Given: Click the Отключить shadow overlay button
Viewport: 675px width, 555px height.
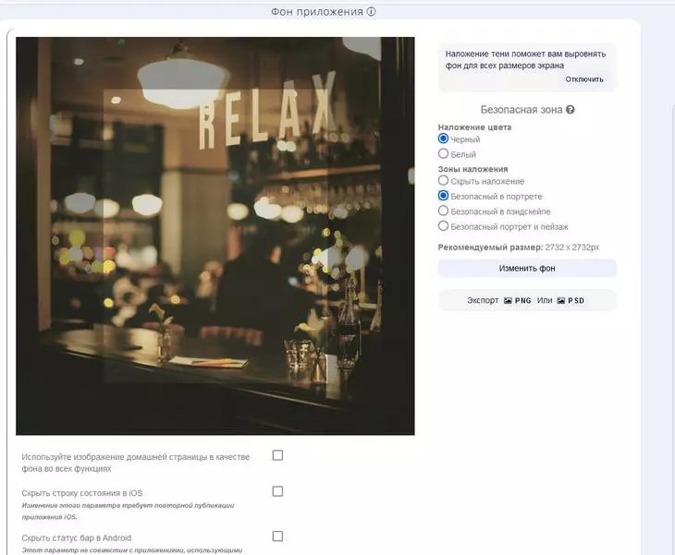Looking at the screenshot, I should pos(584,79).
